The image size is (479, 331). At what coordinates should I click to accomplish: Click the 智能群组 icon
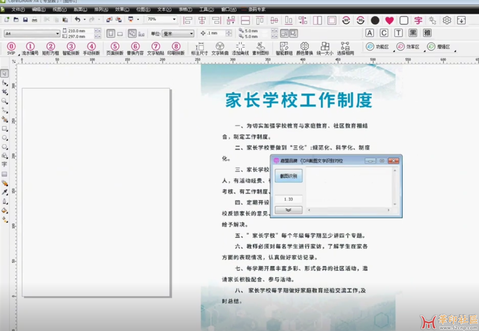pos(284,48)
